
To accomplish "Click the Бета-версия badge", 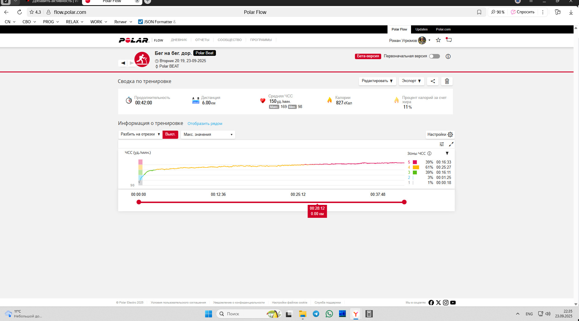I will click(368, 56).
